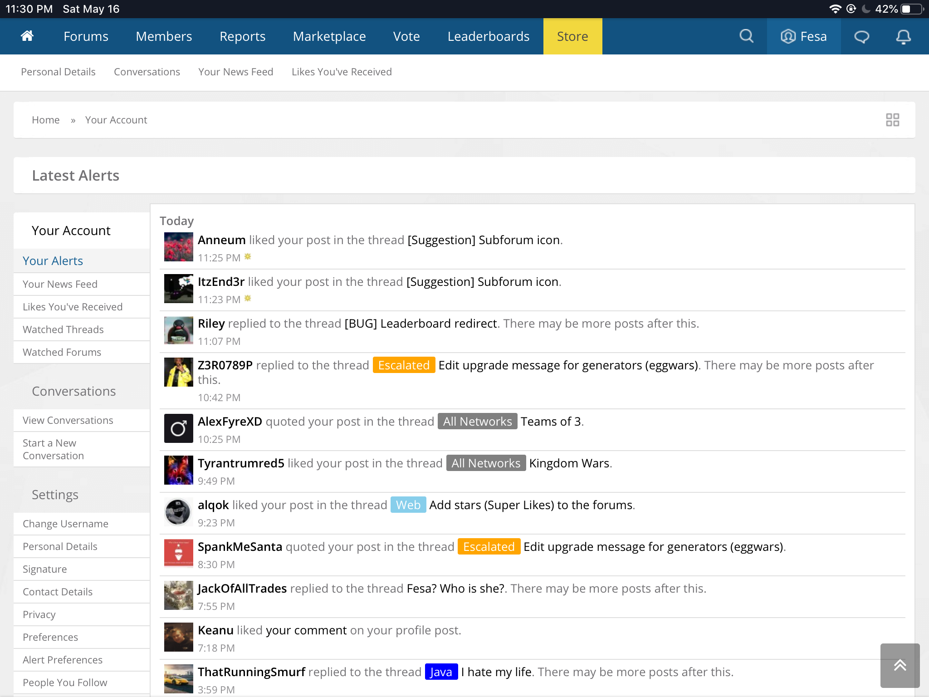Image resolution: width=929 pixels, height=697 pixels.
Task: Open People You Follow
Action: coord(82,682)
